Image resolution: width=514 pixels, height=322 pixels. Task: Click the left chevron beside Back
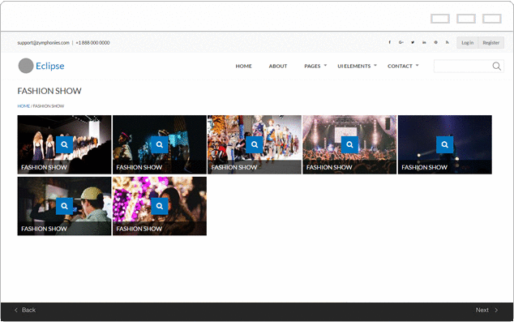[x=15, y=310]
